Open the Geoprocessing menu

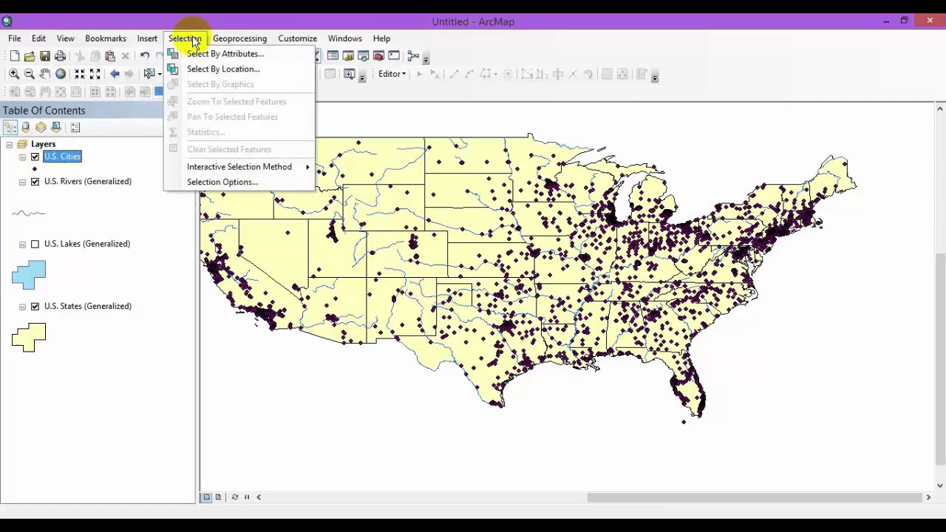click(239, 38)
